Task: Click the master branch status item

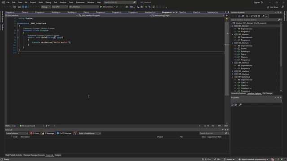Action: click(x=229, y=160)
